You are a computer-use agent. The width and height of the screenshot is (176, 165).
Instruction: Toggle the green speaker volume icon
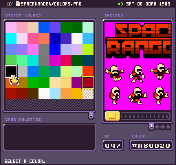[121, 4]
